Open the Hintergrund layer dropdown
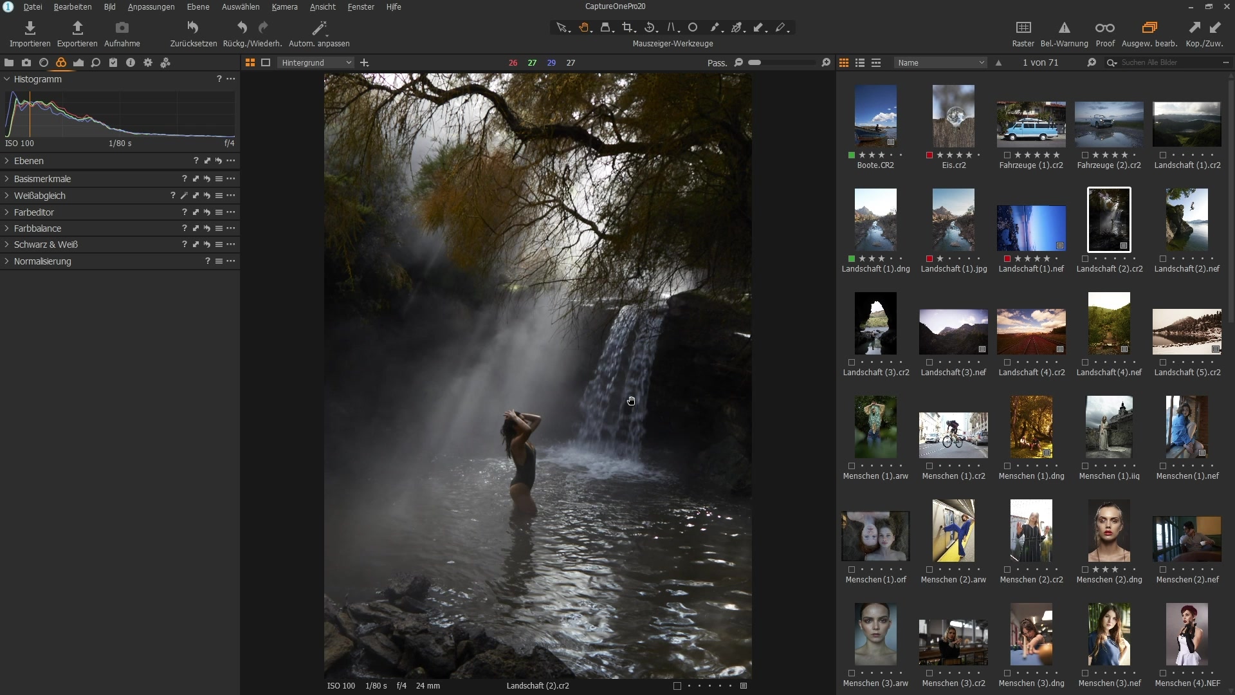The width and height of the screenshot is (1235, 695). [x=316, y=62]
